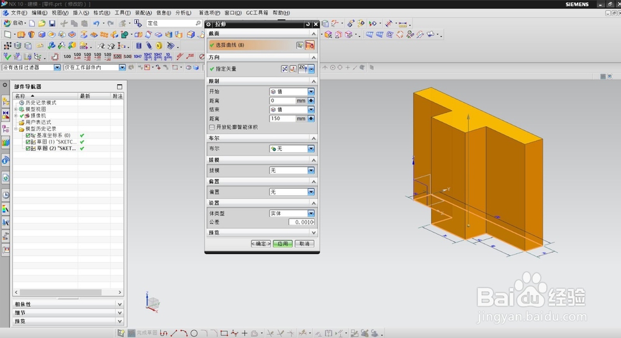Click the measure distance ruler icon
This screenshot has width=621, height=338.
coord(403,24)
